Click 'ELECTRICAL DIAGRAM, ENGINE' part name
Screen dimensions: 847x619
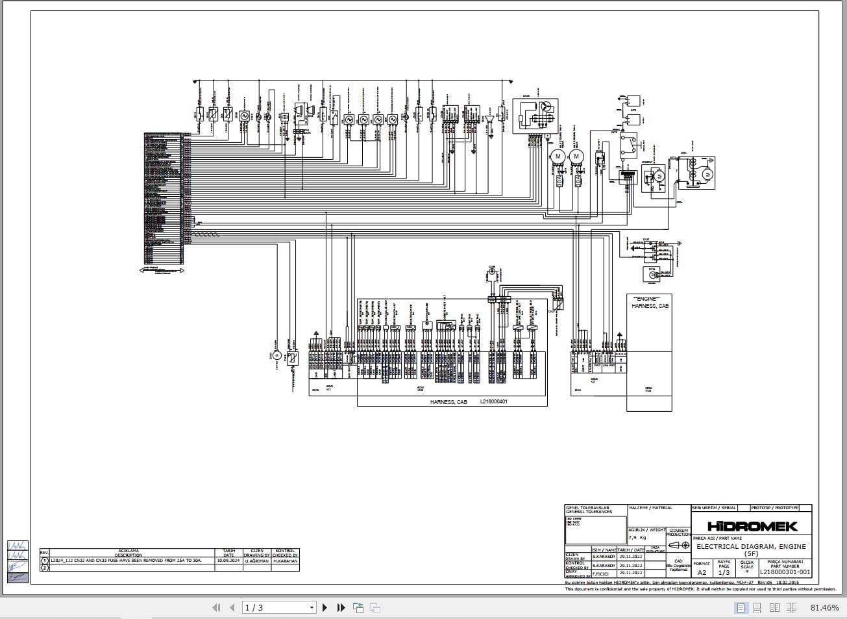(751, 547)
